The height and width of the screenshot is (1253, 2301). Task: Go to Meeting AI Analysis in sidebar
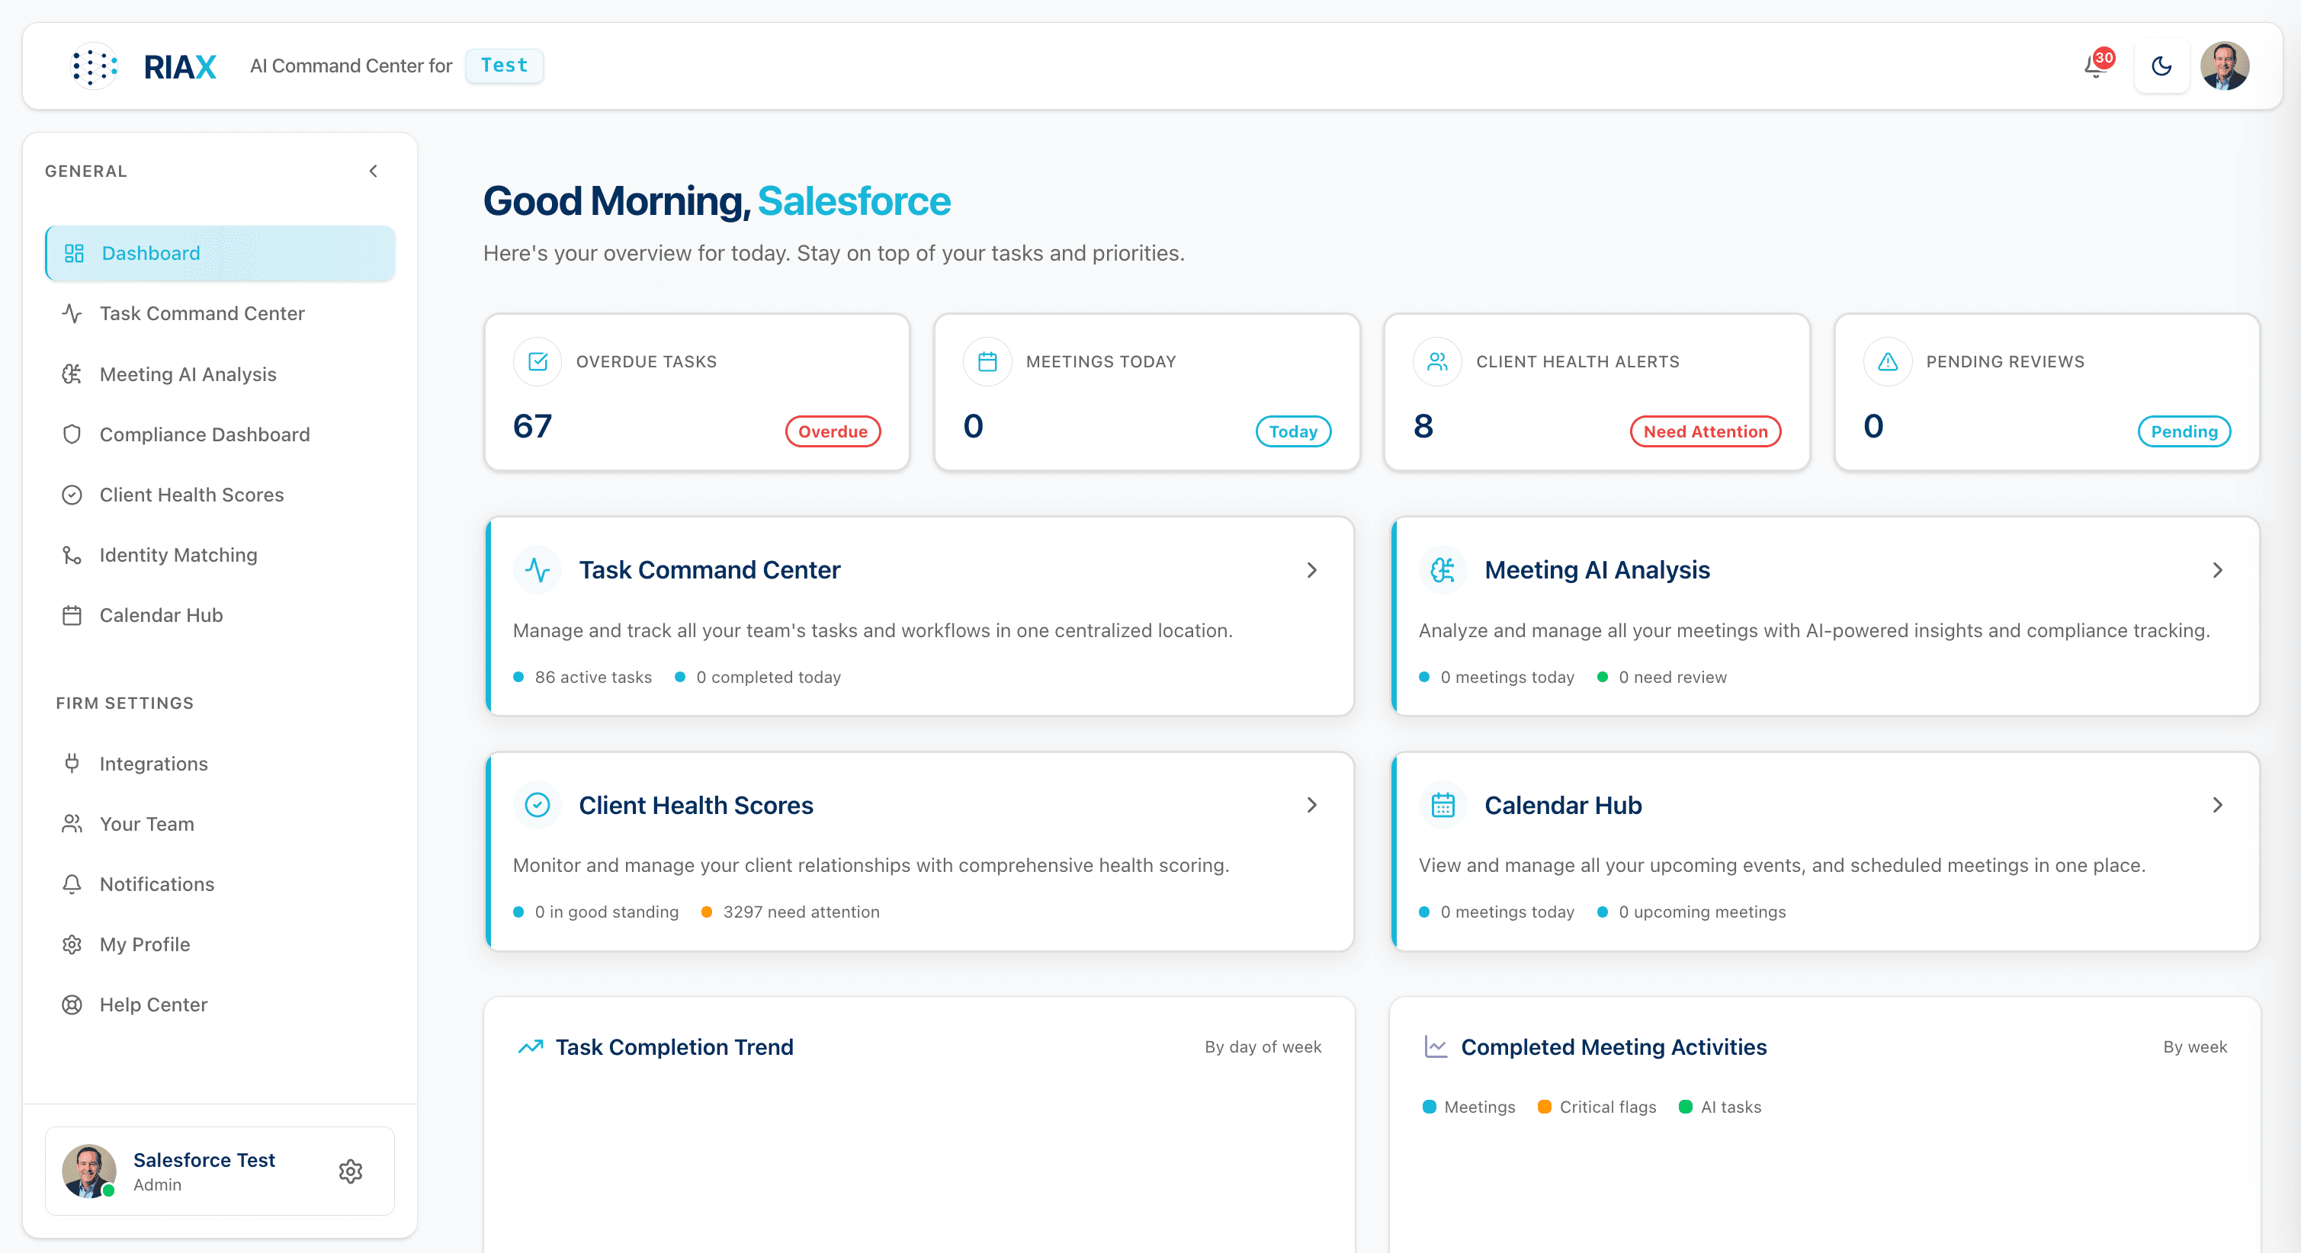pos(220,374)
